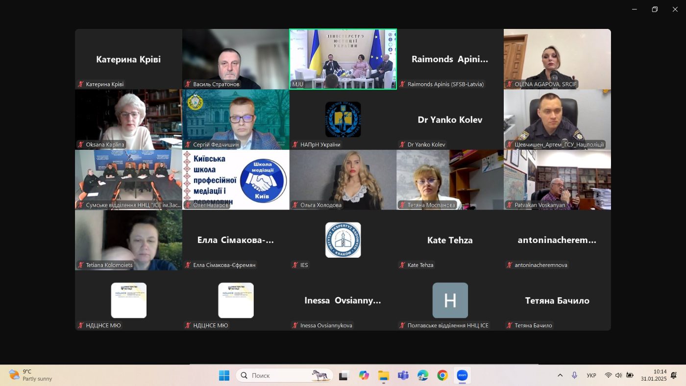Open Zoom app in taskbar
Screen dimensions: 686x386
(x=462, y=375)
